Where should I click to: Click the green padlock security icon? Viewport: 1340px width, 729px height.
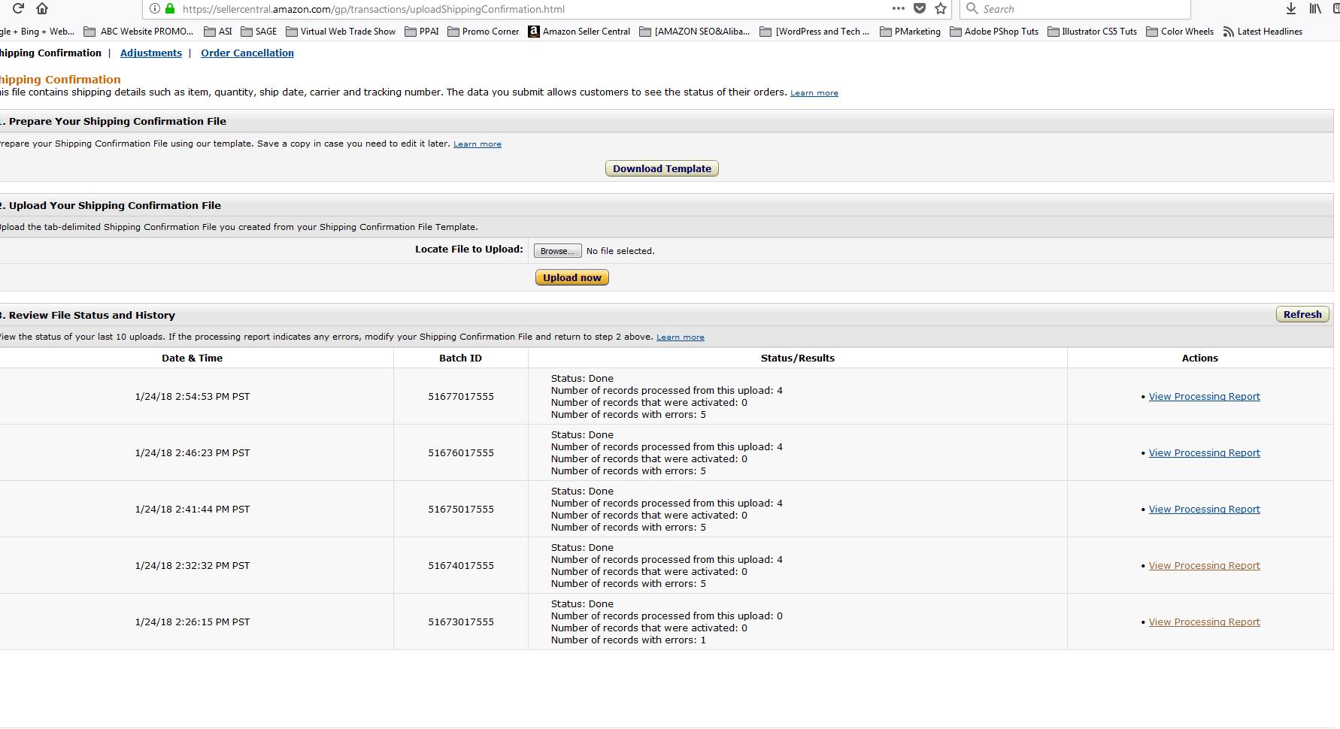tap(170, 9)
